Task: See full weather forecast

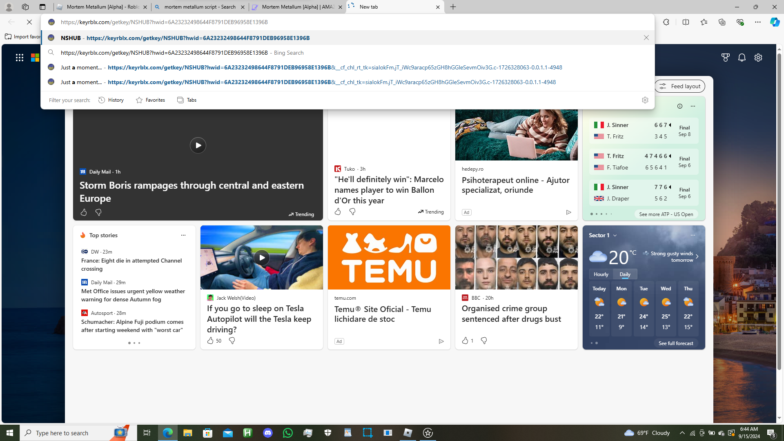Action: point(675,343)
